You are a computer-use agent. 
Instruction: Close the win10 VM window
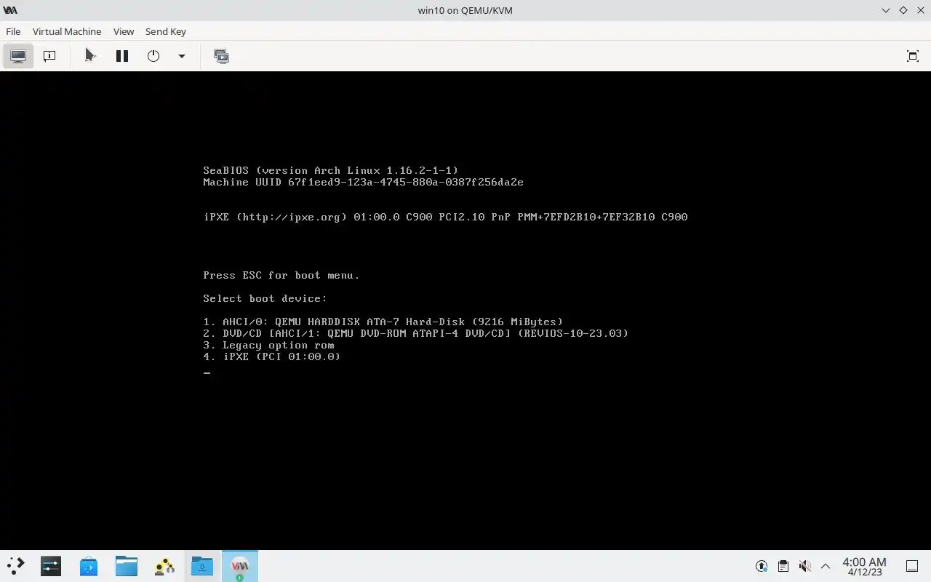click(920, 10)
